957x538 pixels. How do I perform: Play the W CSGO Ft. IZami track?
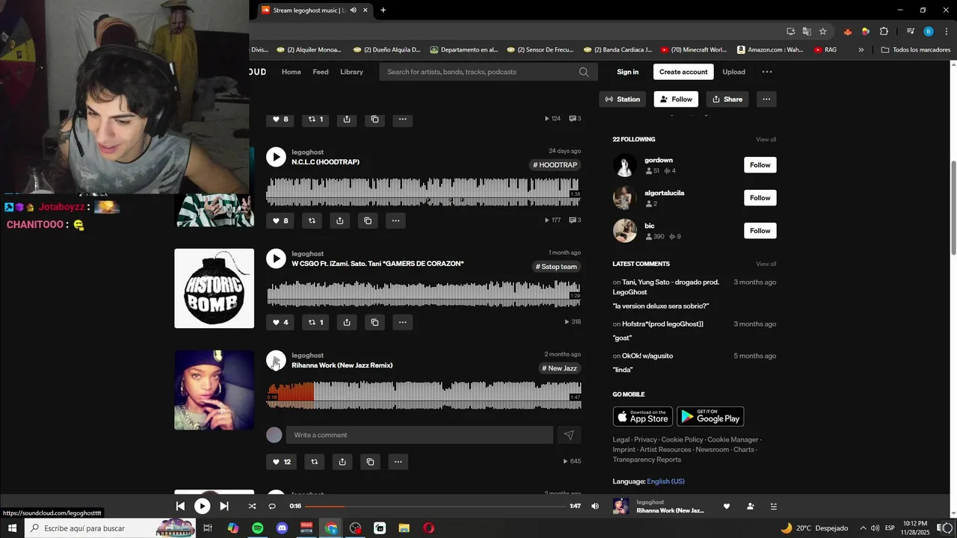coord(276,259)
